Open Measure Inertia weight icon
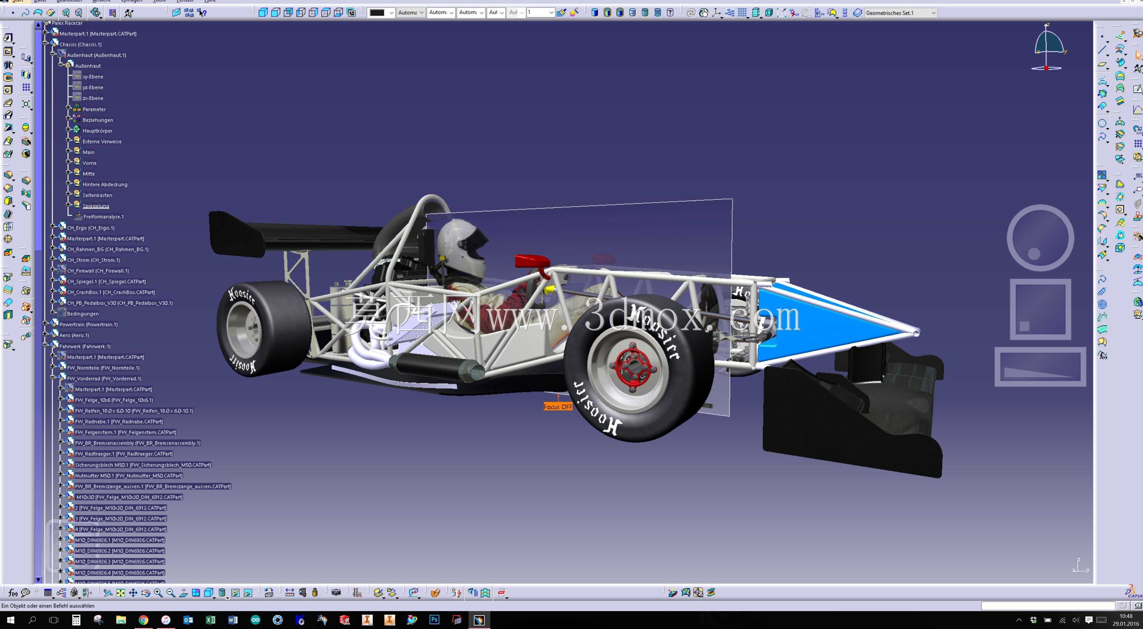Screen dimensions: 1143x629 coord(315,593)
